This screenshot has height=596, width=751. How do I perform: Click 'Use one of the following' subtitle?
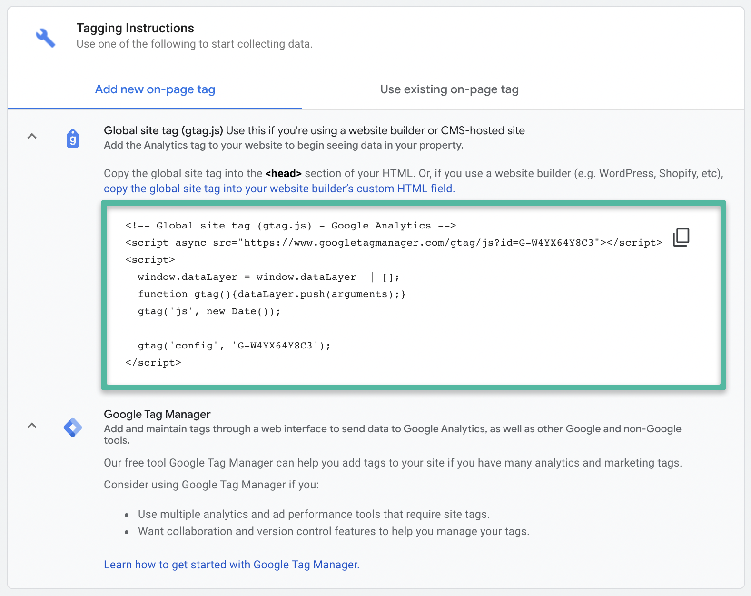195,44
